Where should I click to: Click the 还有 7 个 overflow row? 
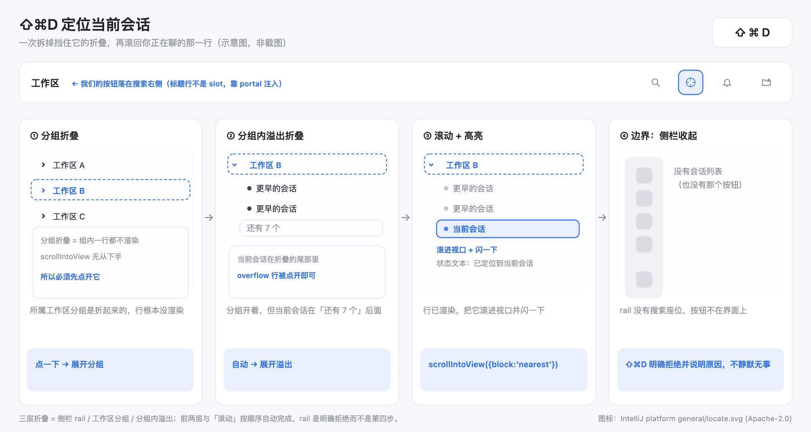tap(311, 228)
